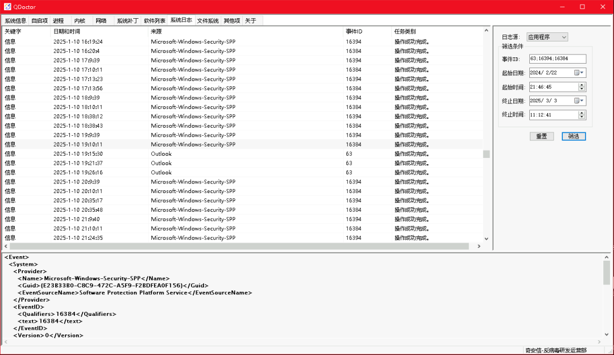Minimize the QDoctor window
Image resolution: width=614 pixels, height=355 pixels.
[x=562, y=7]
